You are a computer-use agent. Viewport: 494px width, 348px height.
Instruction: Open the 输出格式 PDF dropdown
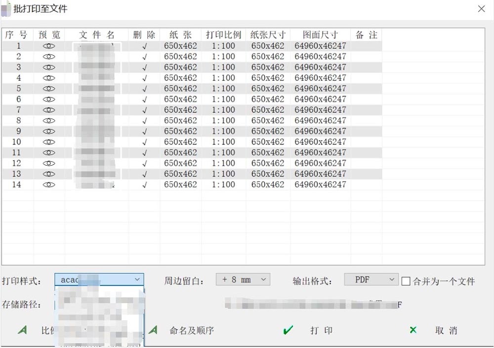coord(392,279)
